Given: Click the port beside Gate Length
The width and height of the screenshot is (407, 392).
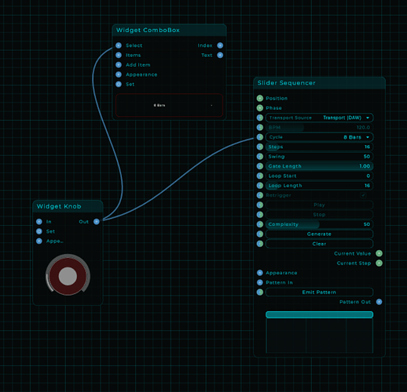Looking at the screenshot, I should [x=260, y=166].
